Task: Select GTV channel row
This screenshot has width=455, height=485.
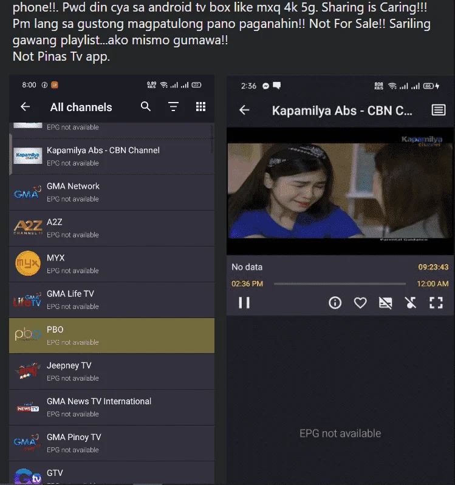Action: pyautogui.click(x=112, y=473)
